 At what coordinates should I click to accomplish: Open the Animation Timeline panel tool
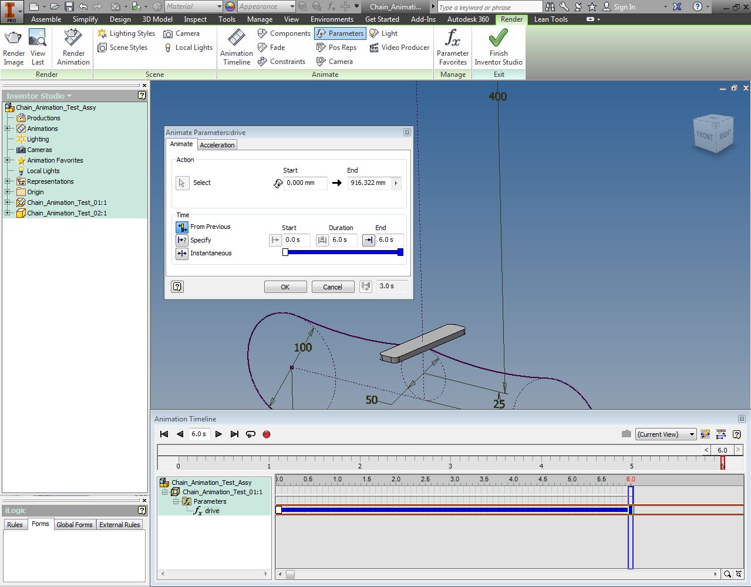coord(236,47)
